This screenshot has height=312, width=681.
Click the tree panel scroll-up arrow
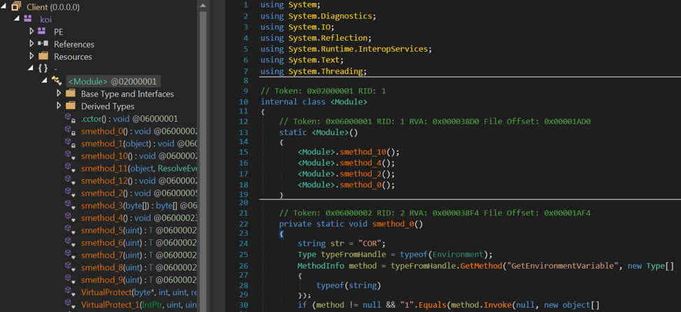202,6
